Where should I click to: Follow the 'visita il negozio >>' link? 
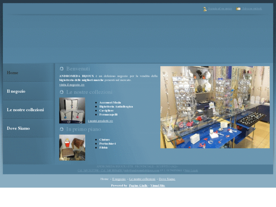click(72, 85)
